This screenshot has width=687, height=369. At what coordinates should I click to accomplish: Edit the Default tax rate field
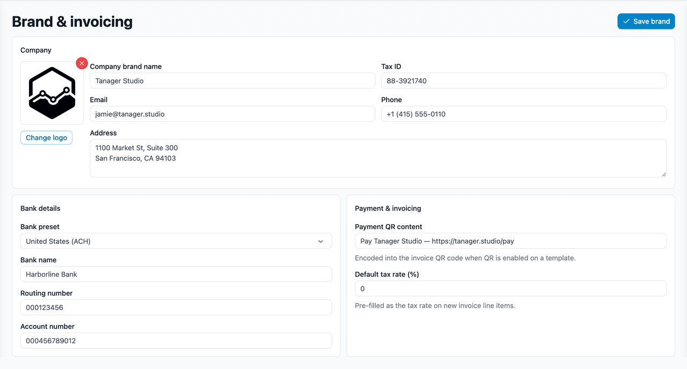click(510, 289)
